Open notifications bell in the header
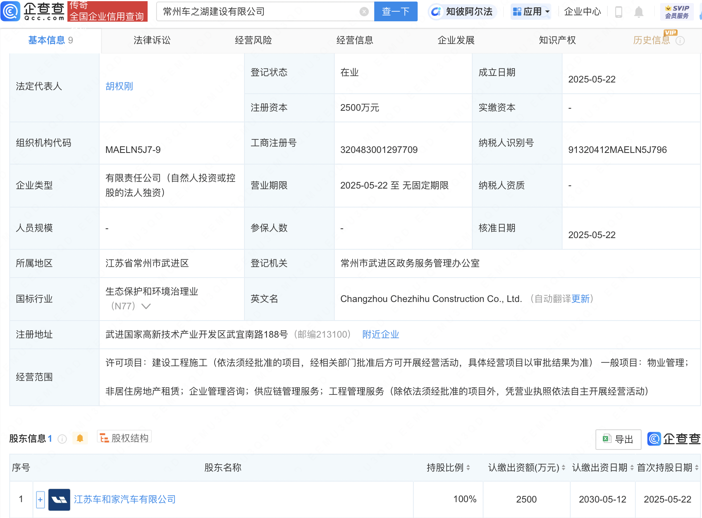702x518 pixels. click(639, 12)
